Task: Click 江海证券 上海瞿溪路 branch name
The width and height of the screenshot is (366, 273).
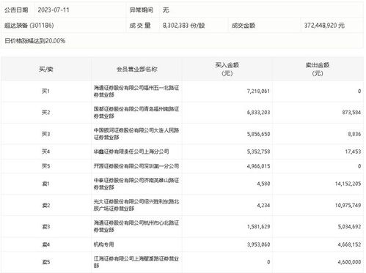Action: [136, 262]
